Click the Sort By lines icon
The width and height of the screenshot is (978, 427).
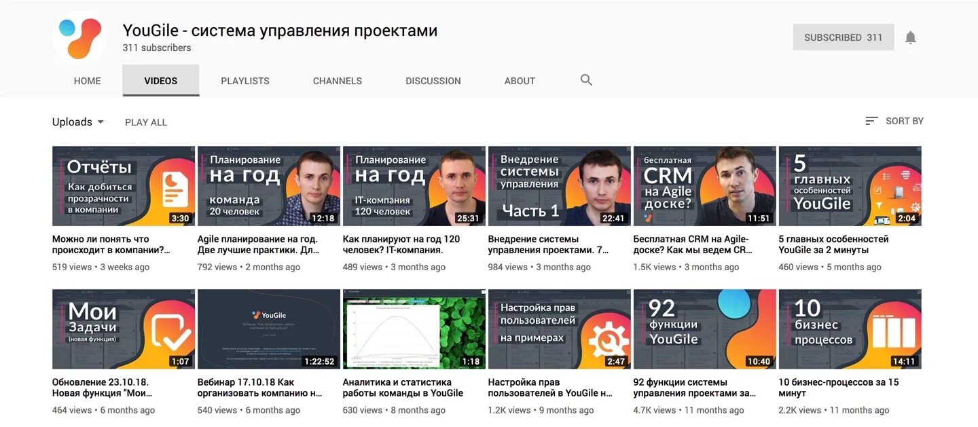point(871,121)
